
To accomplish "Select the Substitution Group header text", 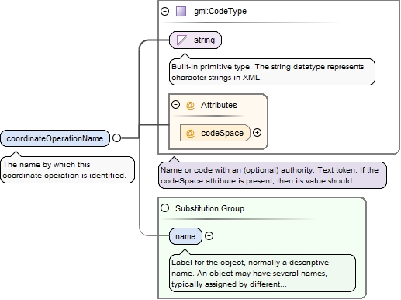I will click(209, 208).
